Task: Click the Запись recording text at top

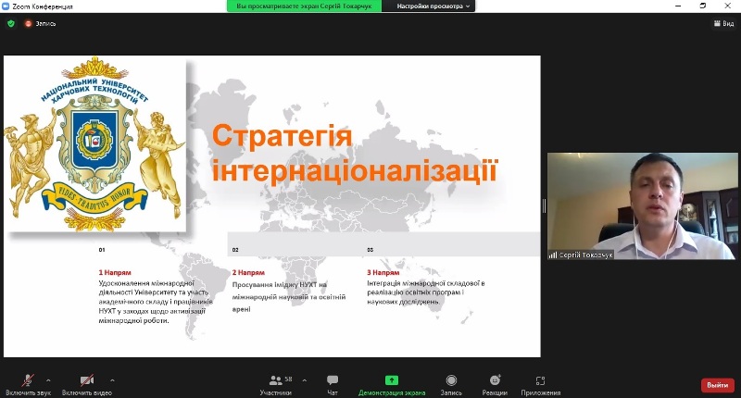Action: pos(45,24)
